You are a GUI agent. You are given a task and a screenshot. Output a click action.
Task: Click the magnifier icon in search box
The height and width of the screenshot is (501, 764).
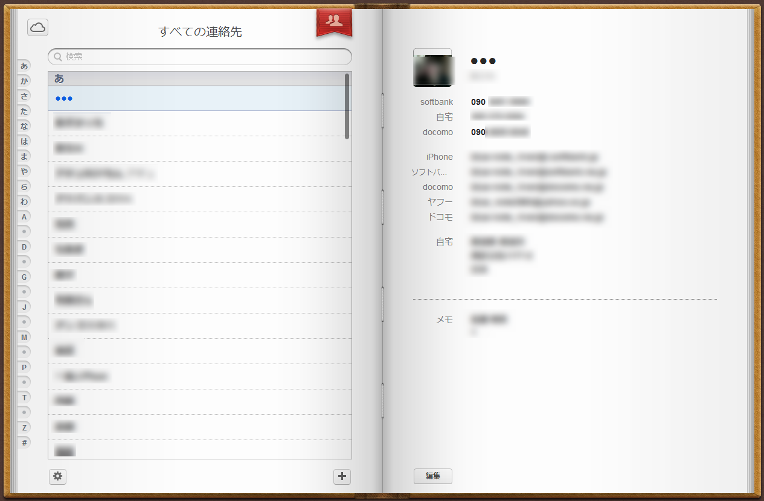pos(58,57)
